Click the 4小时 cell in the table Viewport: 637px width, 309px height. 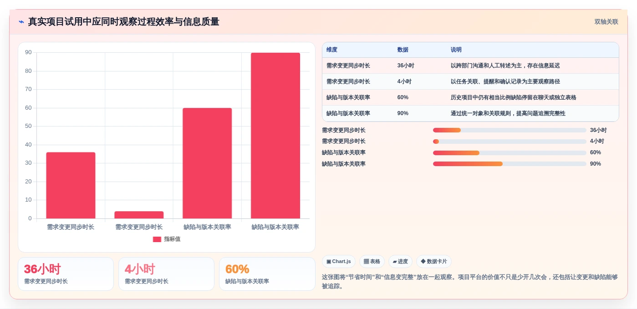coord(404,81)
